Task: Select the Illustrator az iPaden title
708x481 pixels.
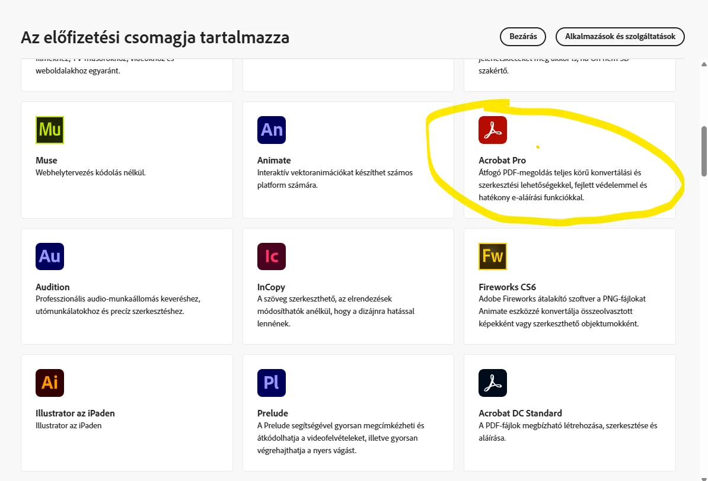Action: [x=75, y=413]
